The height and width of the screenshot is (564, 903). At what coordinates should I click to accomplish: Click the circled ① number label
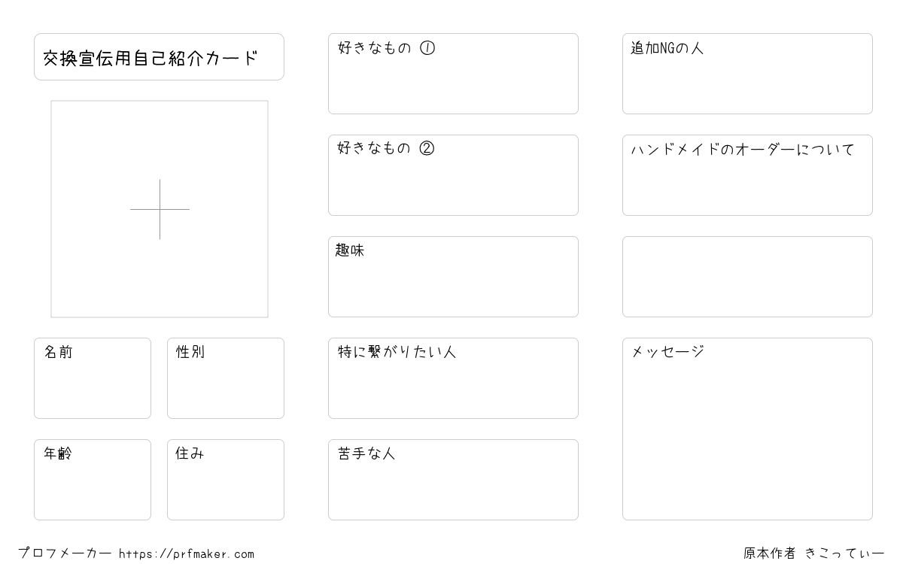click(x=427, y=48)
